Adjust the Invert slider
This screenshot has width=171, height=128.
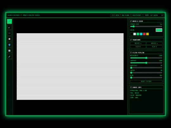[146, 73]
